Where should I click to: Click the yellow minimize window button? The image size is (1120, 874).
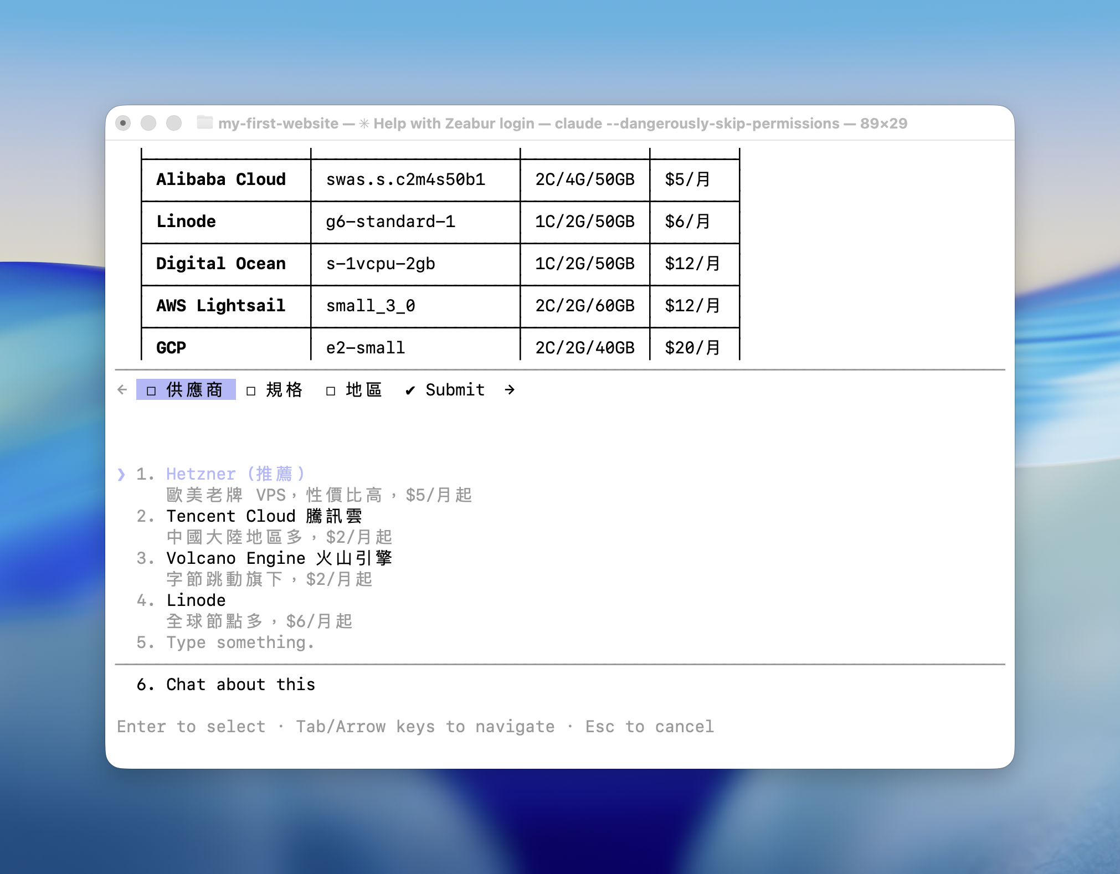click(148, 122)
